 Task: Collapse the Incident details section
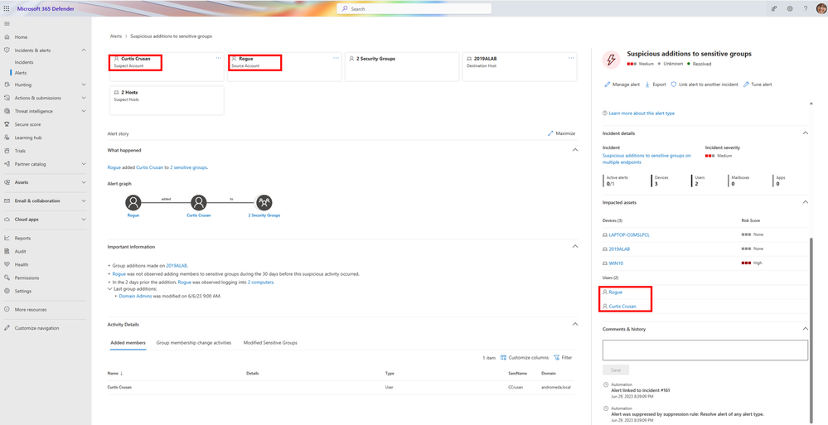click(x=805, y=133)
